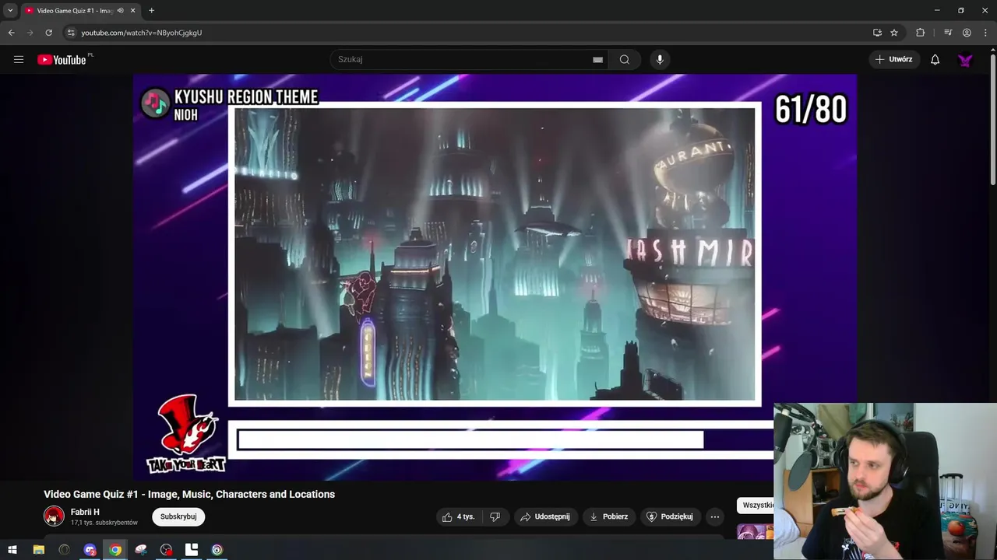Screen dimensions: 997x560
Task: Open Discord from the taskbar
Action: pyautogui.click(x=90, y=550)
